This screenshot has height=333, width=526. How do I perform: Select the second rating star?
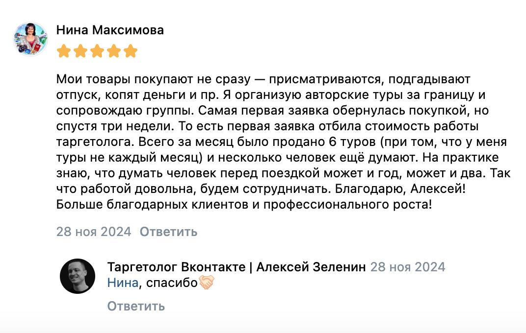(80, 51)
